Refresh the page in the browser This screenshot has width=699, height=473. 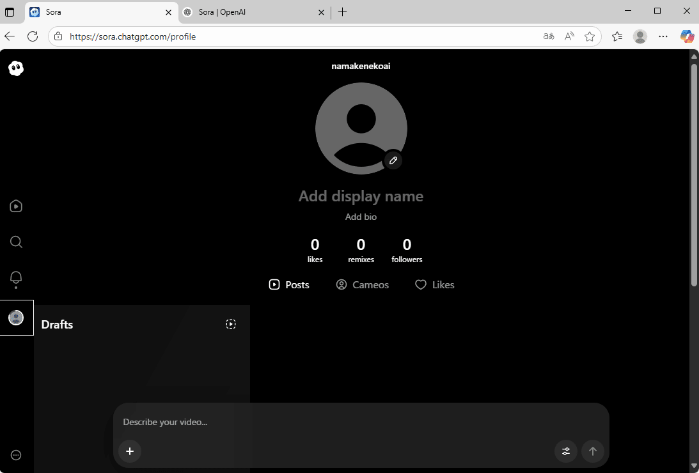point(33,36)
